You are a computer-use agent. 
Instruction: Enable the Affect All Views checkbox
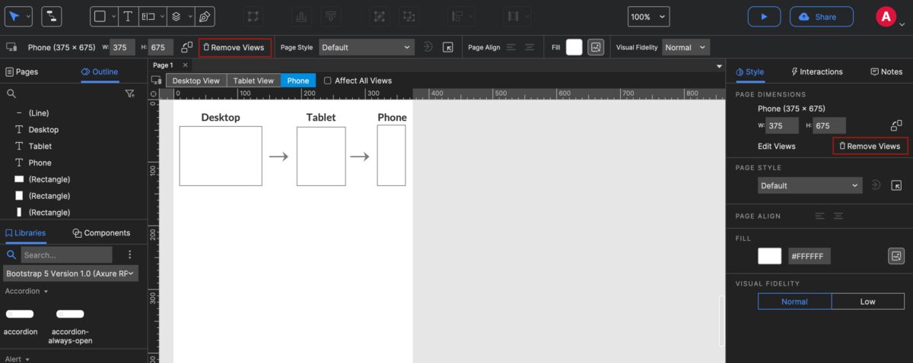[328, 80]
